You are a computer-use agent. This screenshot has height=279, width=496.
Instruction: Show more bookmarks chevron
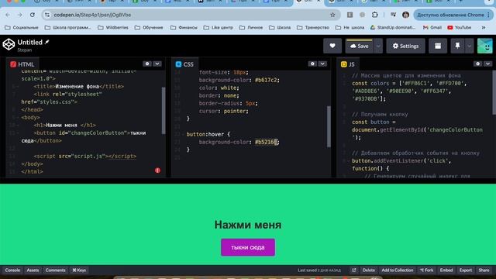point(484,28)
